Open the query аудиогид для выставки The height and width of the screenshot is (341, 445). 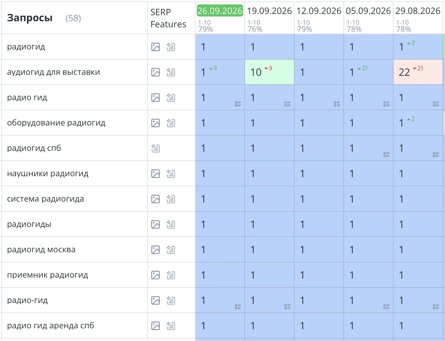[x=53, y=72]
